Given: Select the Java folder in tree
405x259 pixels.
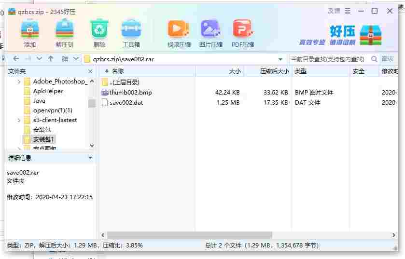Looking at the screenshot, I should pos(39,101).
